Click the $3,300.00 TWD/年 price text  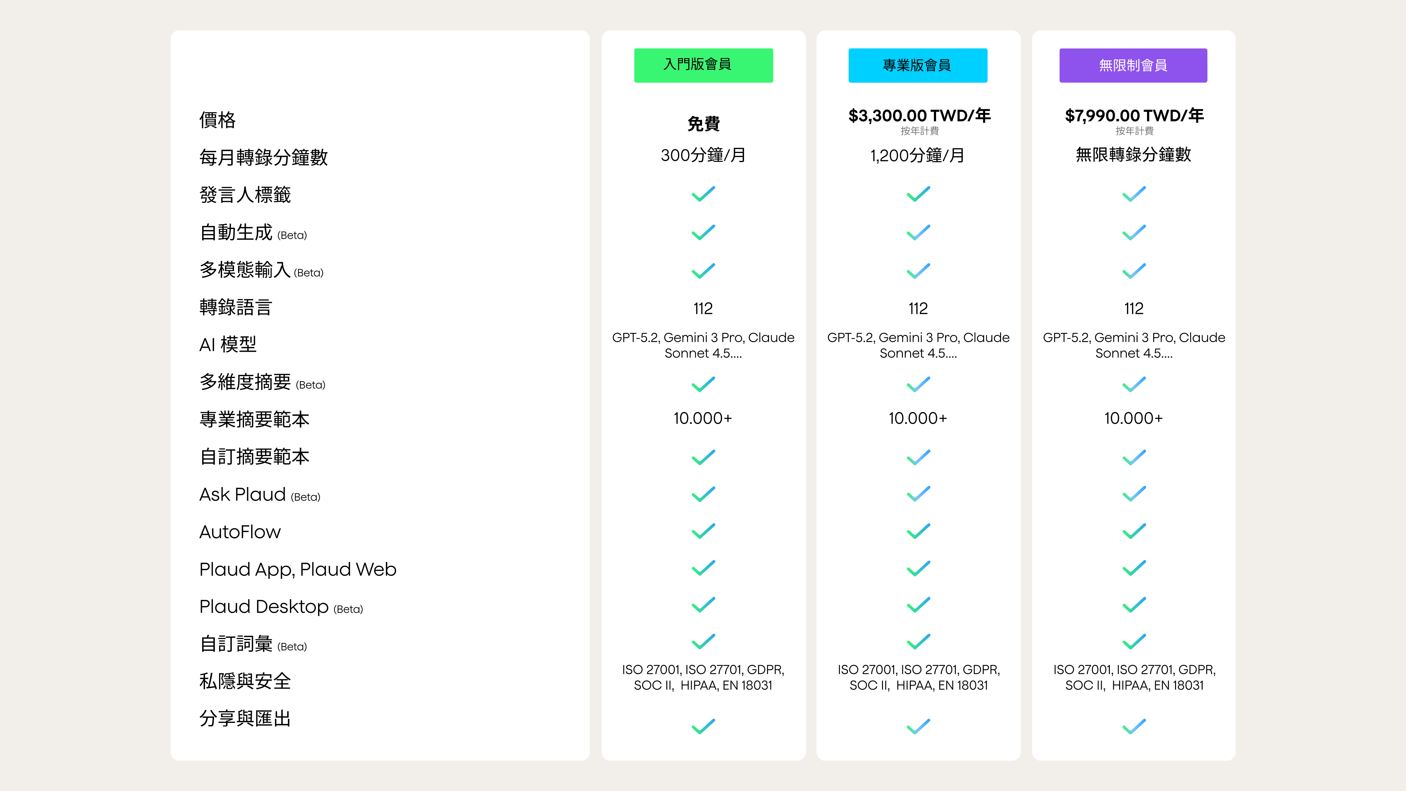click(x=919, y=116)
